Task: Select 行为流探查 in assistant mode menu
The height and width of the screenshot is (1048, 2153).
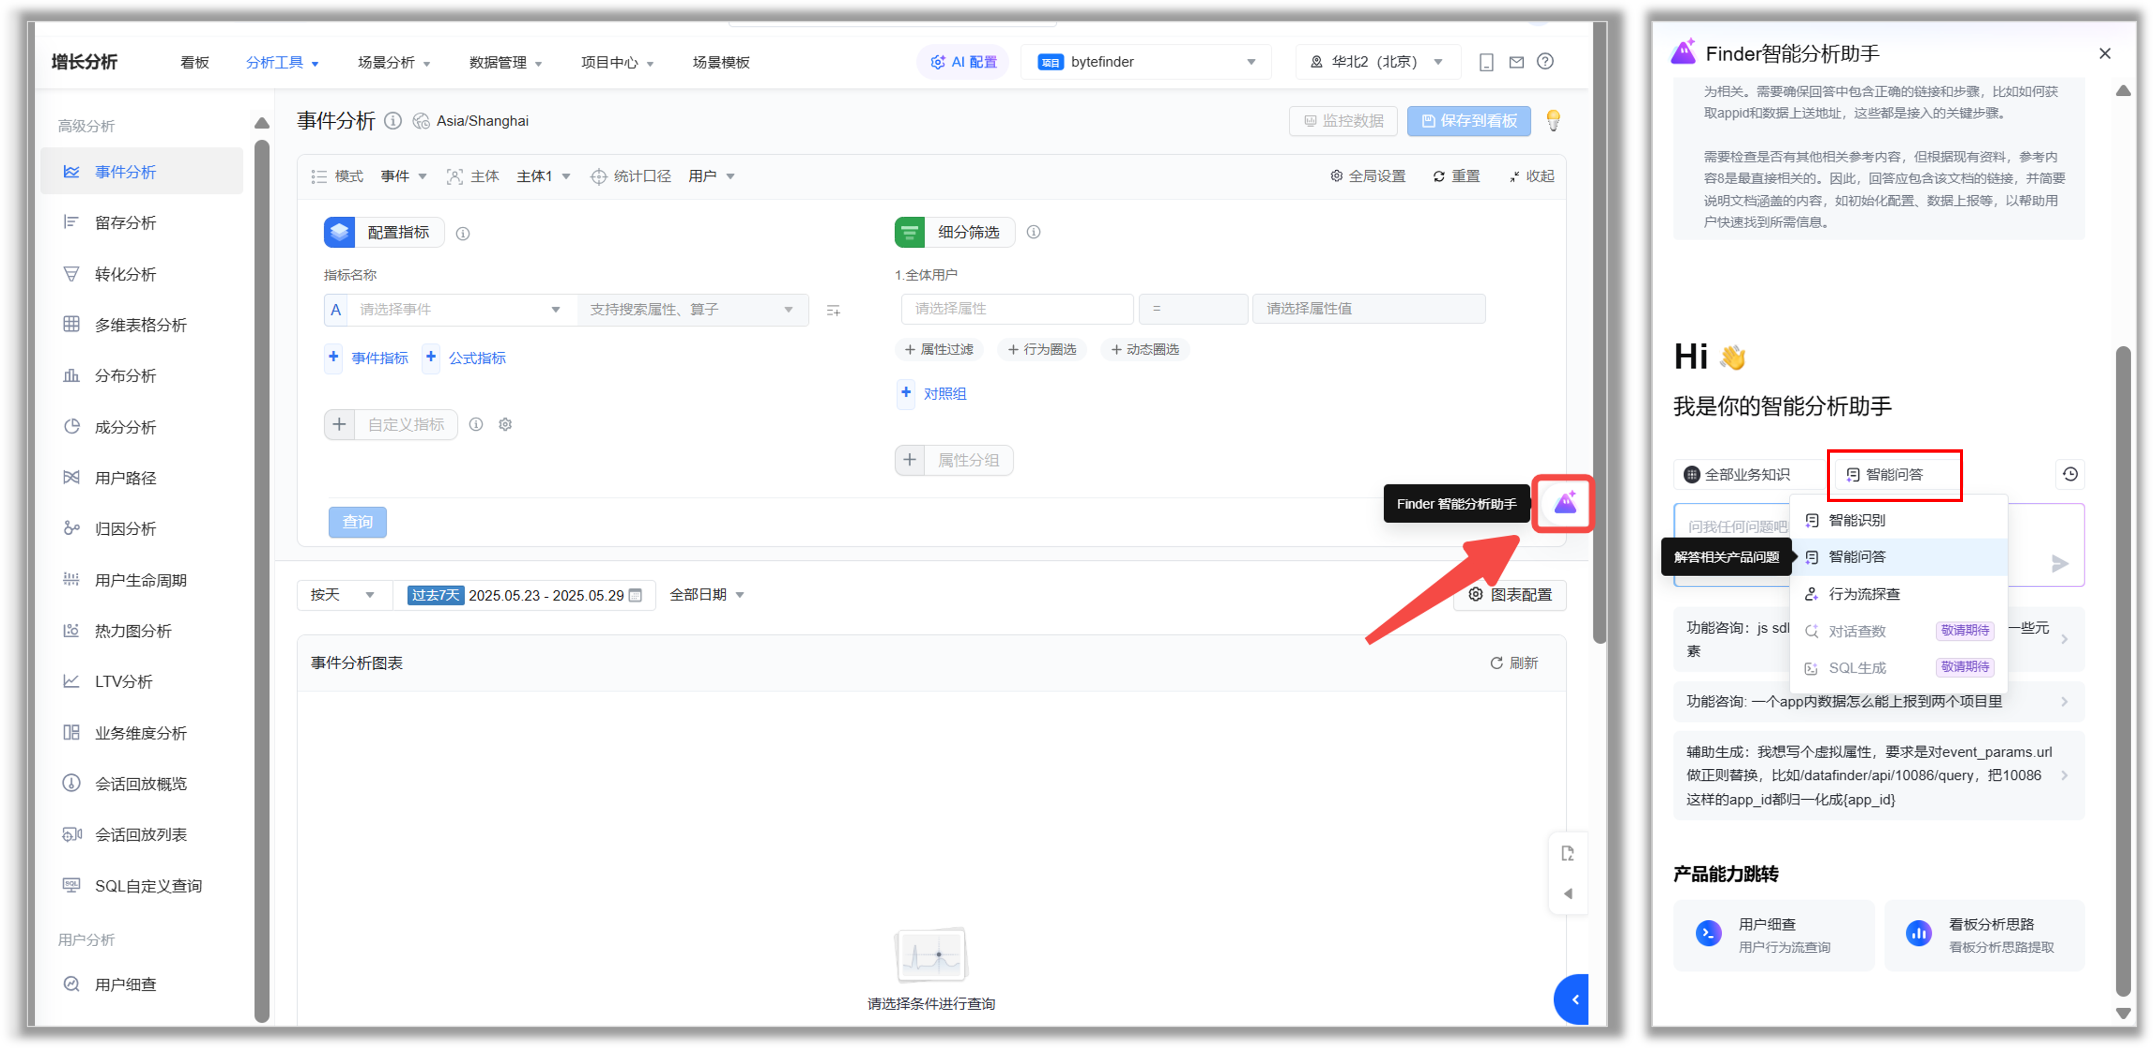Action: coord(1899,594)
